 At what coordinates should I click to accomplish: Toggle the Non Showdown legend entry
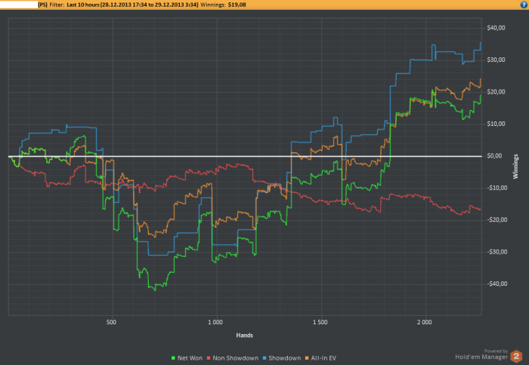pos(232,358)
